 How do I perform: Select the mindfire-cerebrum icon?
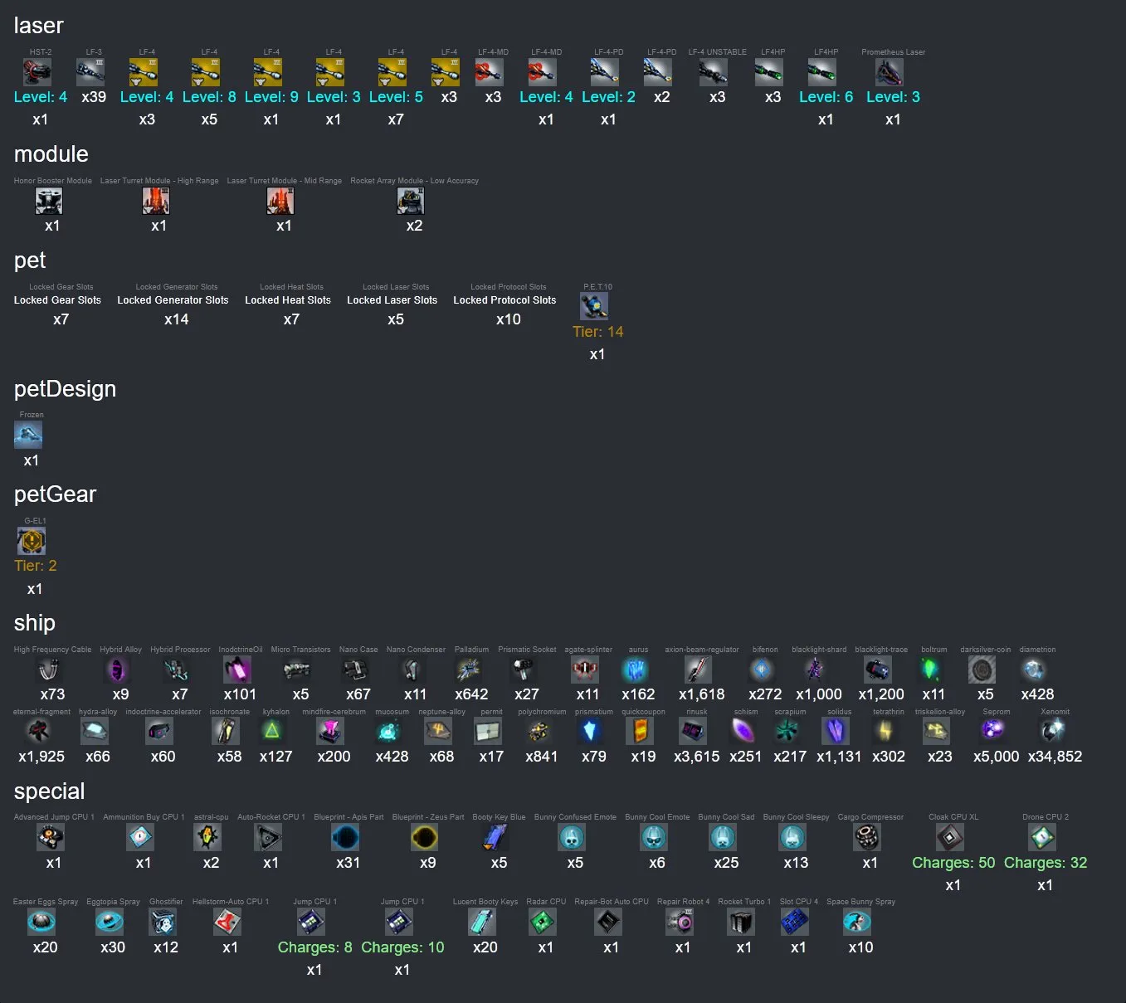coord(331,731)
